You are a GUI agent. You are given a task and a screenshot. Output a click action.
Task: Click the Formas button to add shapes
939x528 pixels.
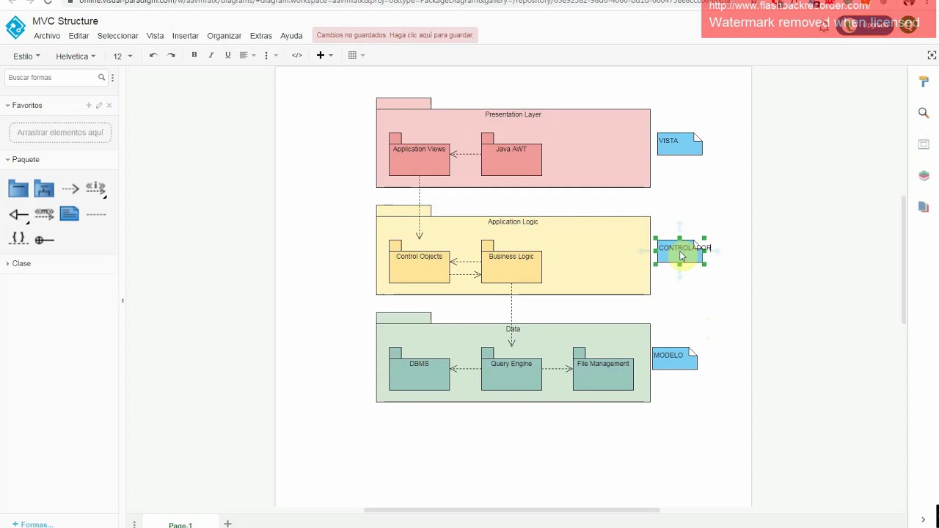click(x=33, y=524)
